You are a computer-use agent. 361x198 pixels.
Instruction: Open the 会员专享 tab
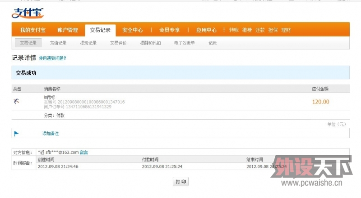pos(169,30)
